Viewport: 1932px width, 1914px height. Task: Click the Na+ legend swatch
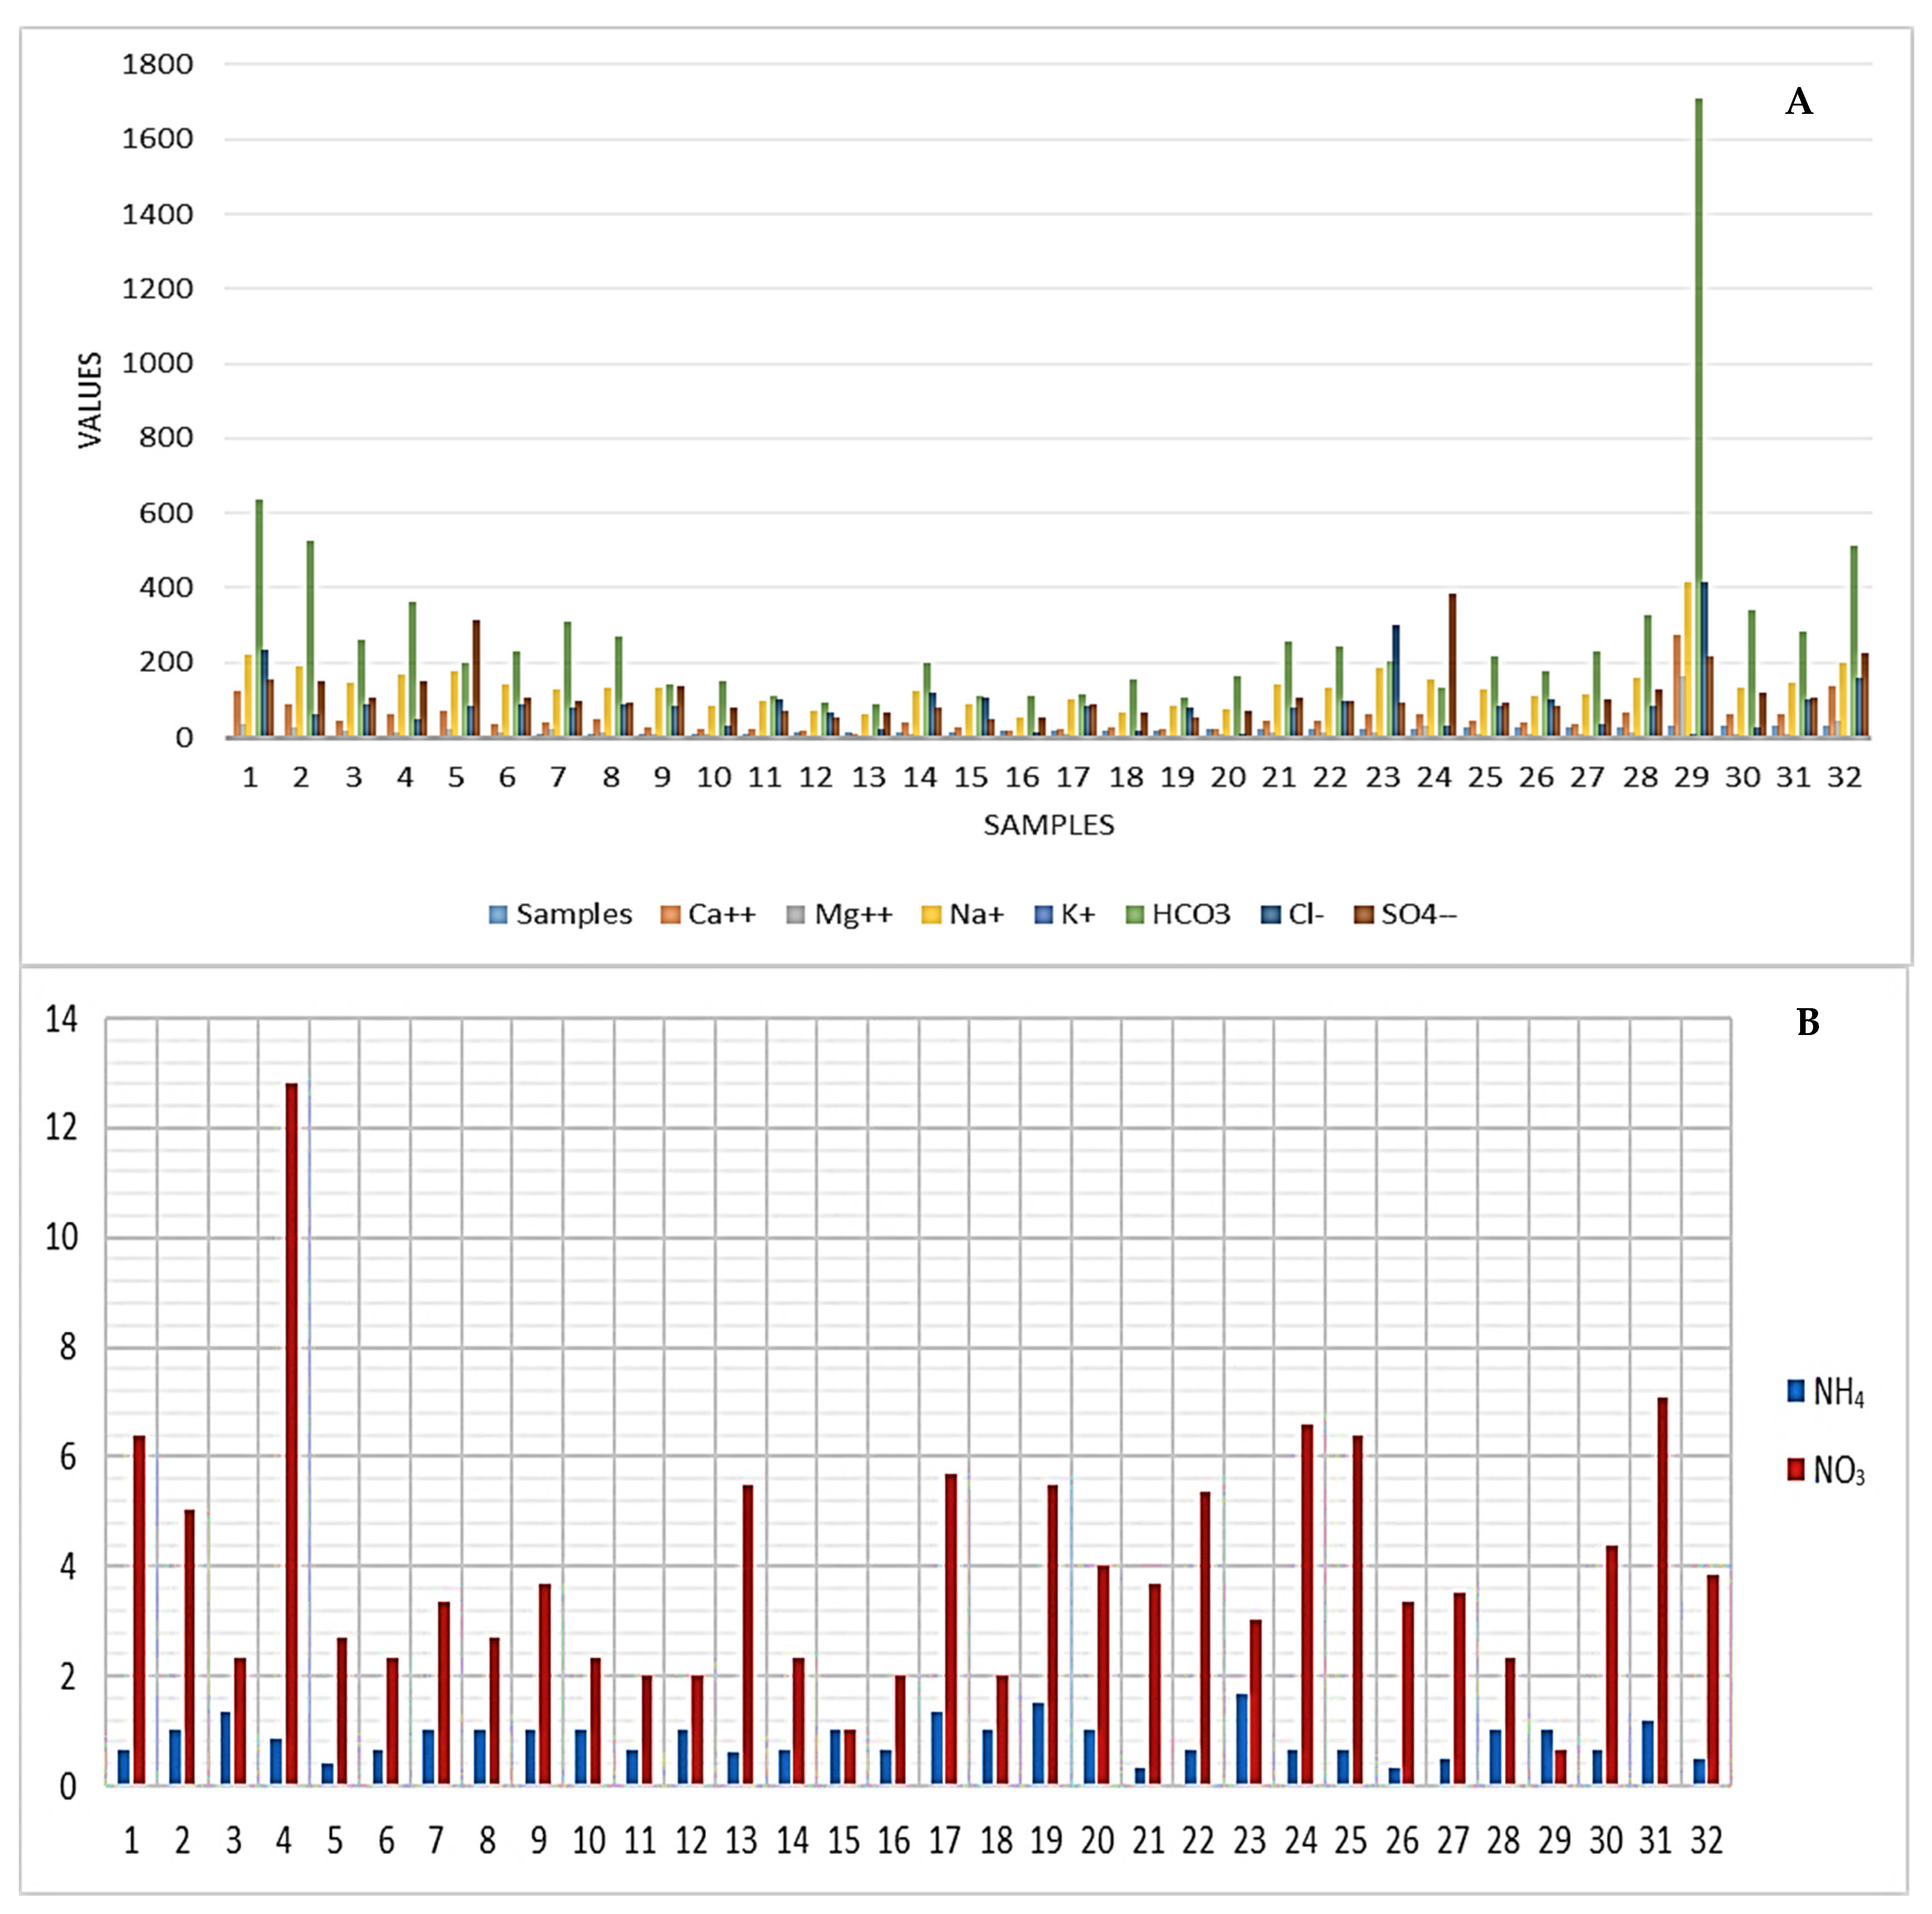pyautogui.click(x=931, y=914)
